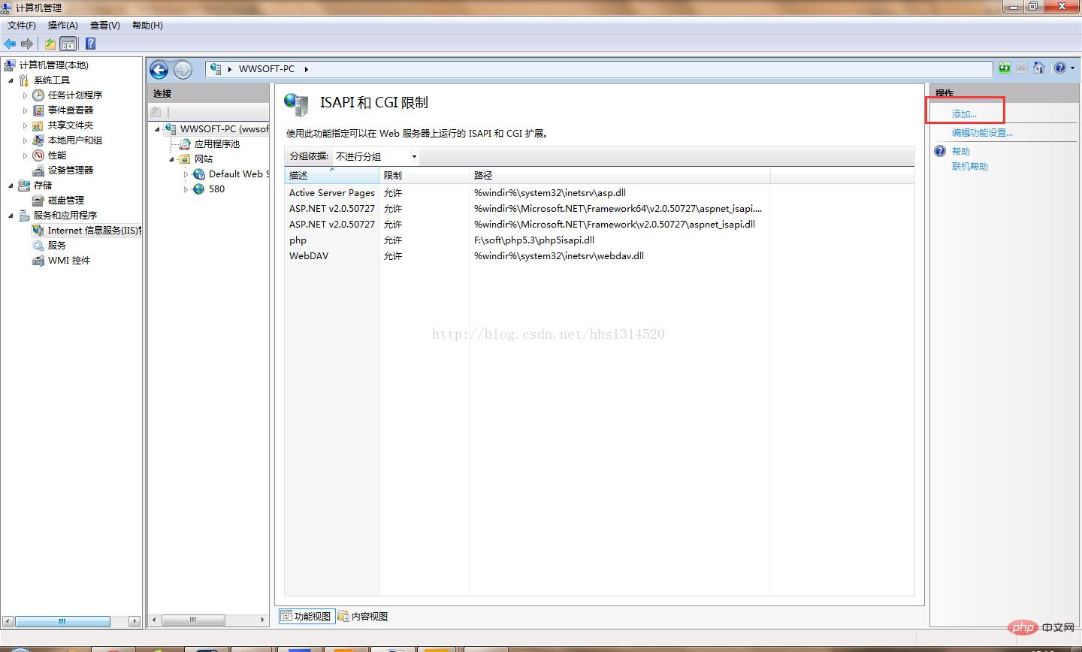Click the MMC toolbar forward arrow
Screen dimensions: 1082x652
(x=27, y=44)
